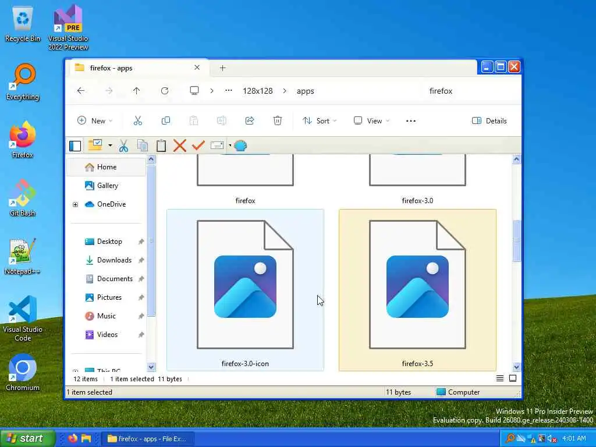The width and height of the screenshot is (596, 447).
Task: Click 128x128 breadcrumb segment
Action: coord(258,91)
